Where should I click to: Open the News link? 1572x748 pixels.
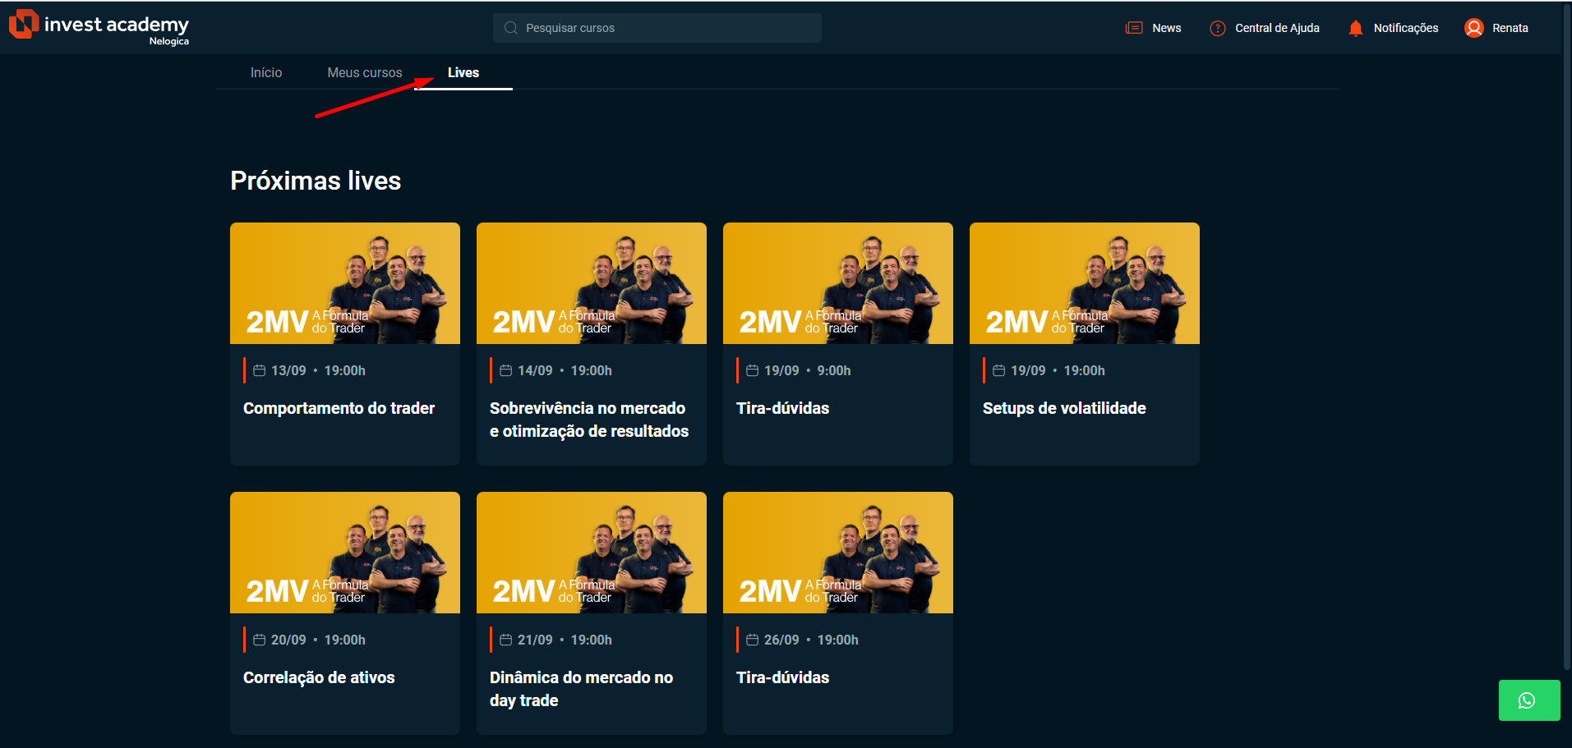(x=1167, y=28)
